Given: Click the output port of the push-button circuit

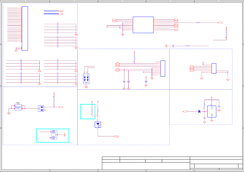Looking at the screenshot, I should point(61,107).
